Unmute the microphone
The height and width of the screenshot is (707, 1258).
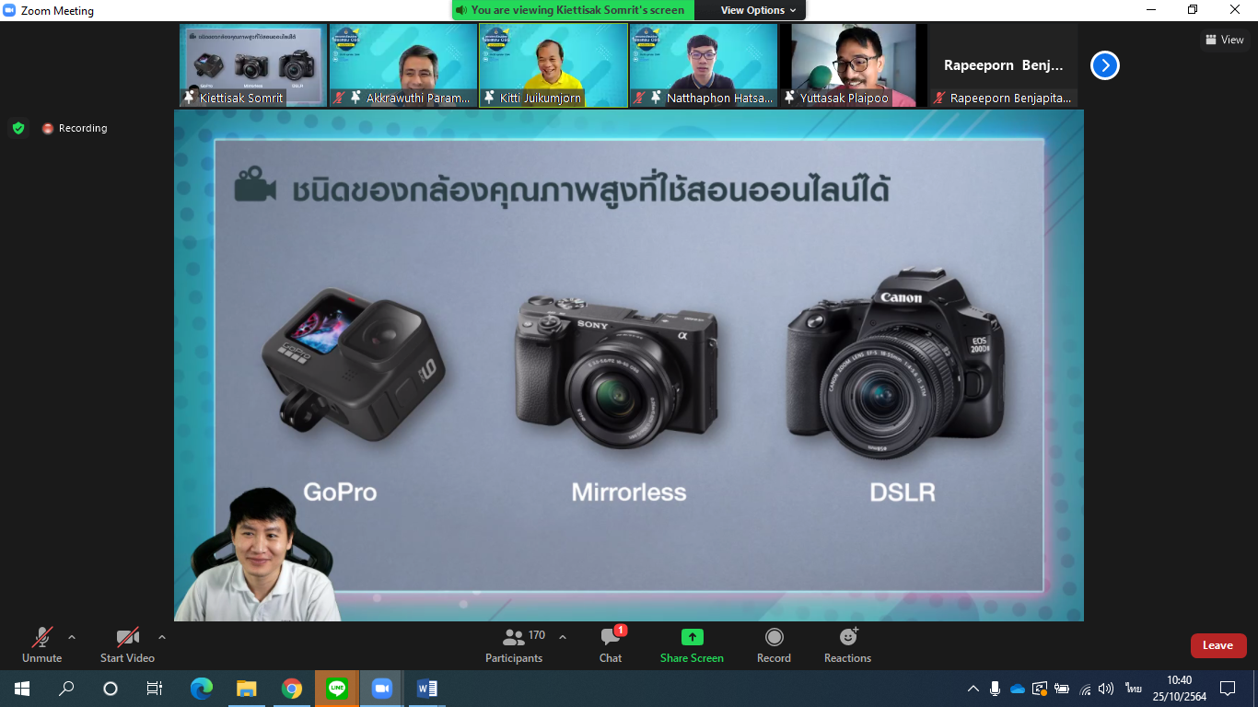coord(41,644)
